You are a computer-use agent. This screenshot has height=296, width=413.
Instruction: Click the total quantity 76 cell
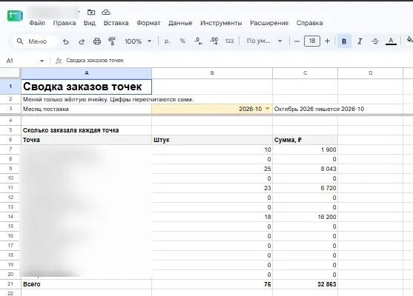[x=212, y=284]
